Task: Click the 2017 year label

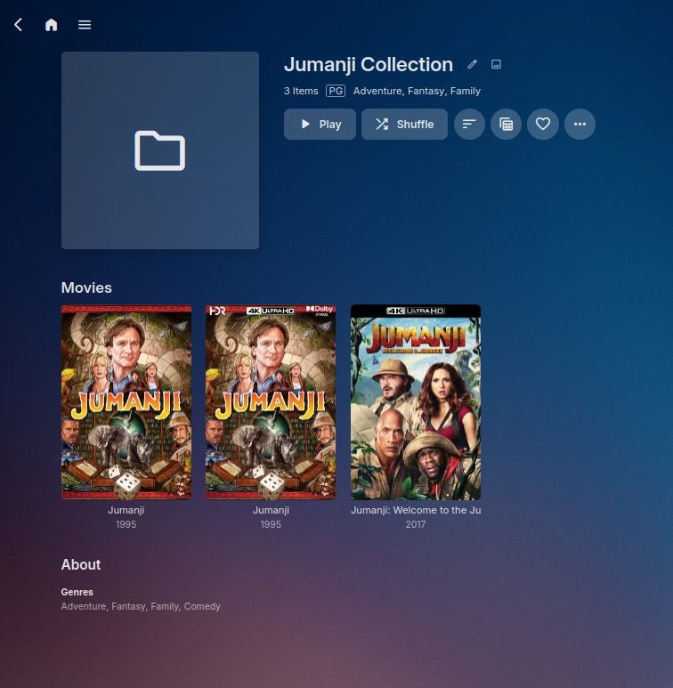Action: [416, 524]
